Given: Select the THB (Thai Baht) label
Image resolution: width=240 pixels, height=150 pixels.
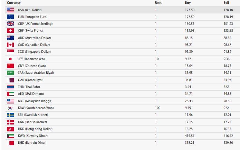Looking at the screenshot, I should click(29, 87).
